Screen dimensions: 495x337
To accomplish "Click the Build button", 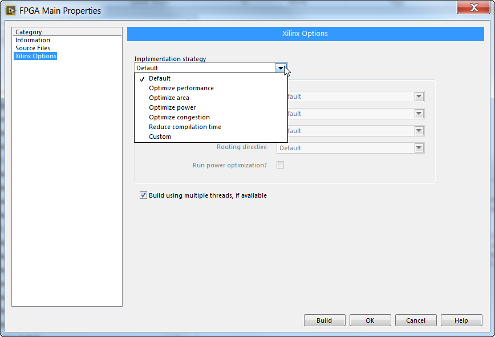I will coord(324,320).
